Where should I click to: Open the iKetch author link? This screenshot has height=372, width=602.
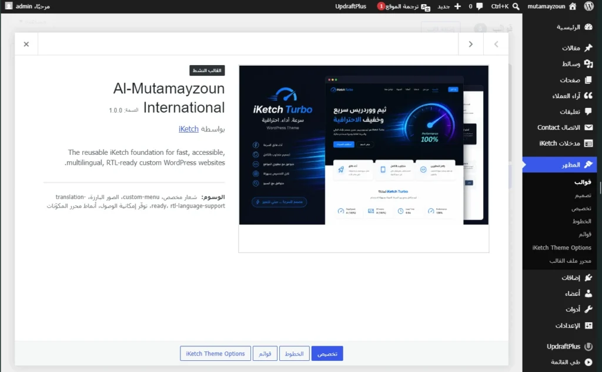coord(189,129)
